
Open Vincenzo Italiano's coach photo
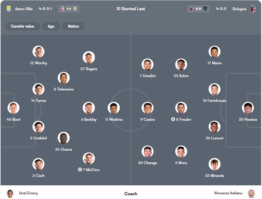251,193
